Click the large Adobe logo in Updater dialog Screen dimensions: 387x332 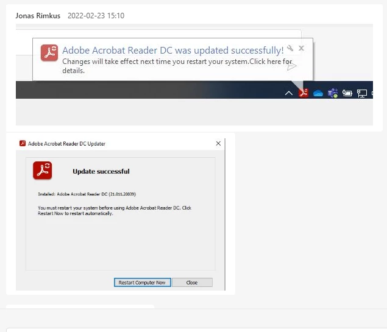43,171
